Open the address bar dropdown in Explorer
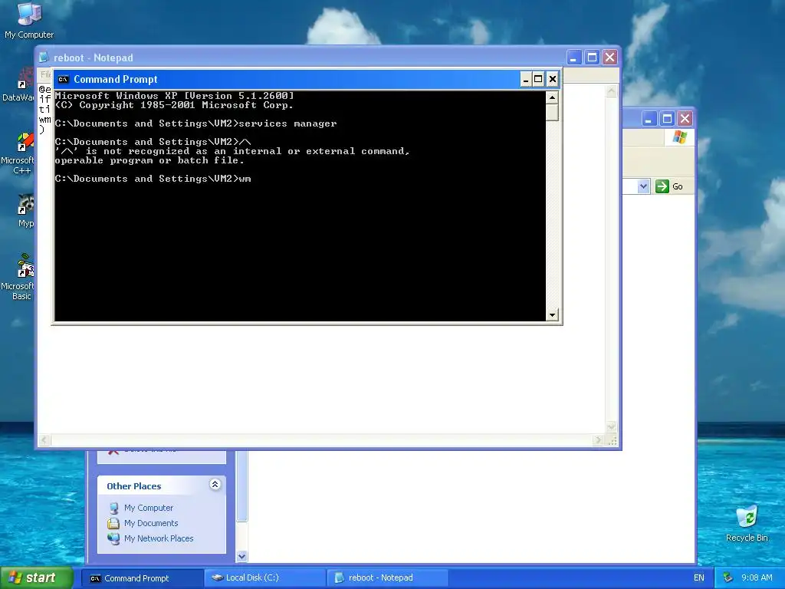Image resolution: width=785 pixels, height=589 pixels. coord(643,186)
